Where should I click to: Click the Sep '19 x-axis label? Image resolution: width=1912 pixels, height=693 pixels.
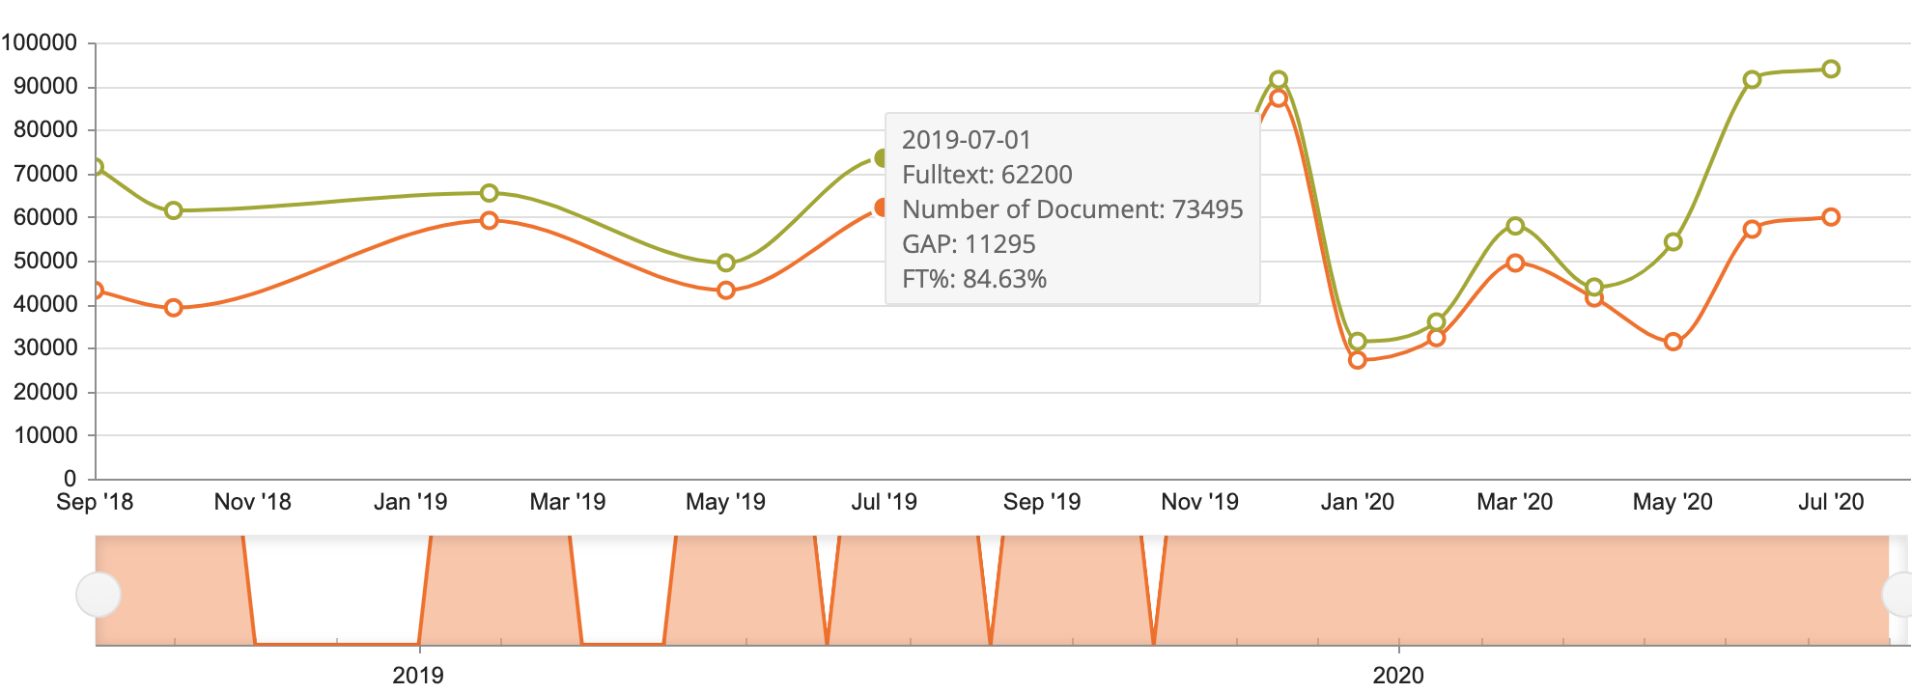click(1041, 502)
